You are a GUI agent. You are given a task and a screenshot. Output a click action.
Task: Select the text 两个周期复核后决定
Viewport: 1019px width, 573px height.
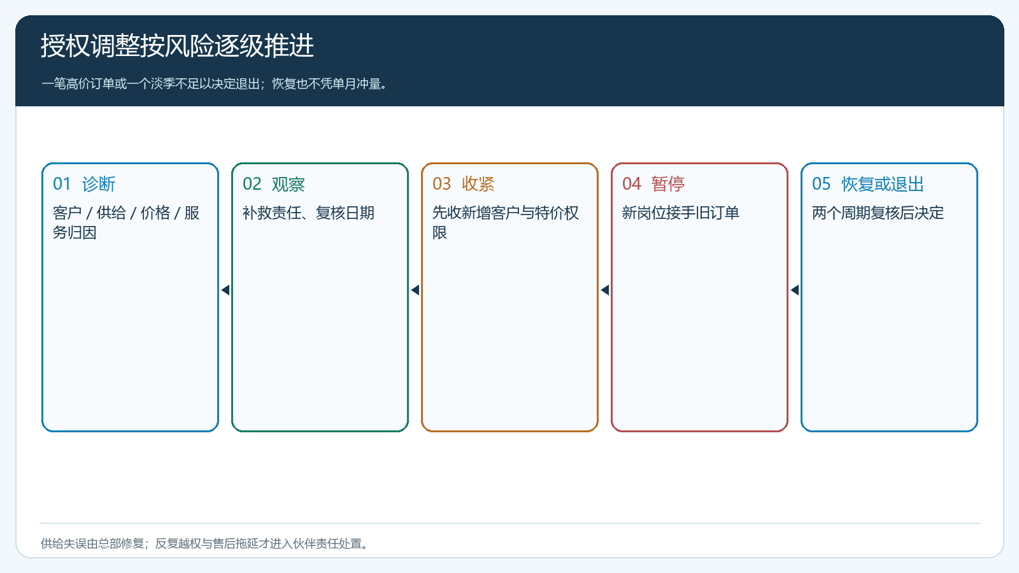point(878,213)
